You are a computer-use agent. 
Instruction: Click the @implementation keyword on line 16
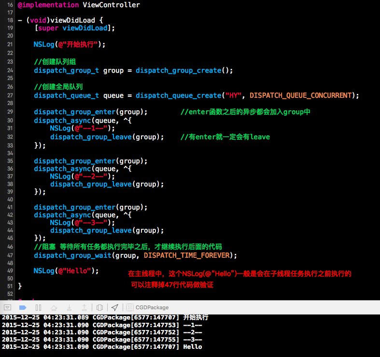tap(48, 5)
